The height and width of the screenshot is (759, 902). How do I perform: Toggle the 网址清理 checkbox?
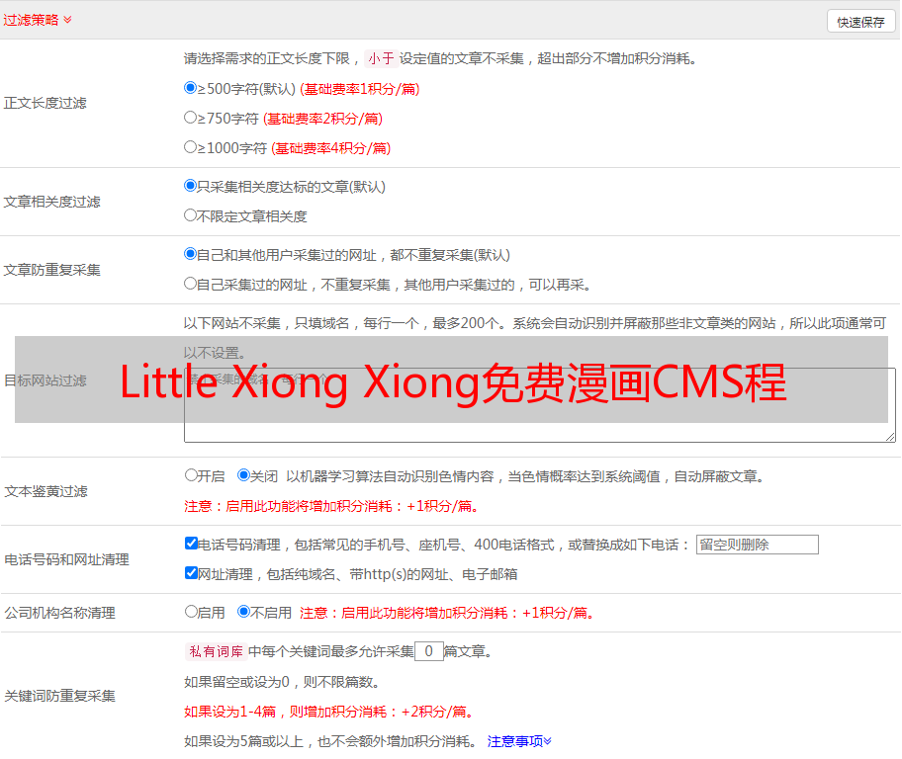pyautogui.click(x=192, y=572)
